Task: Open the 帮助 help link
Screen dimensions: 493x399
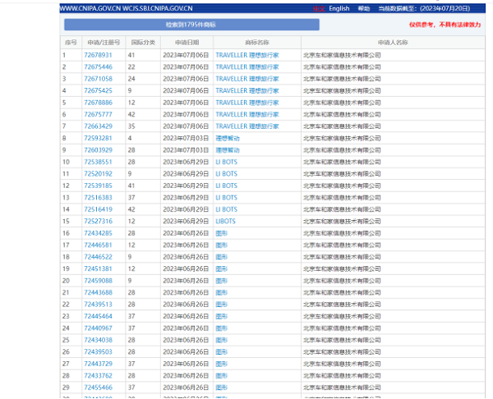Action: coord(364,8)
